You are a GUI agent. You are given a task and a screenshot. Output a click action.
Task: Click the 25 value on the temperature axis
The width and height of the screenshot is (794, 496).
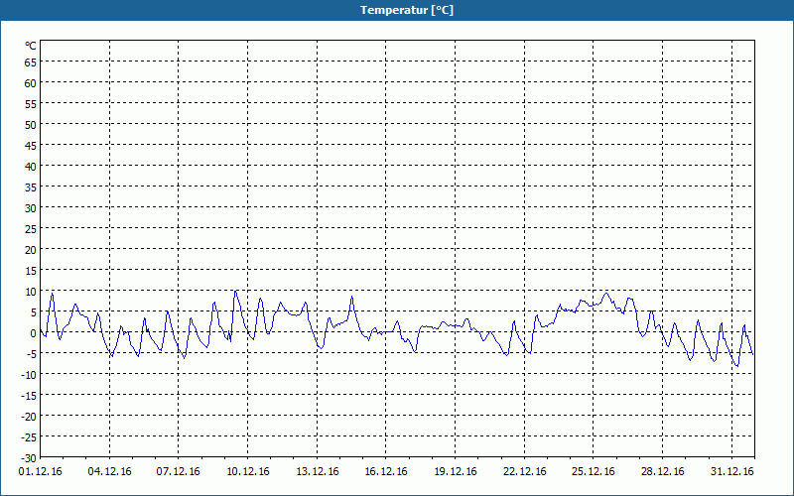point(31,229)
